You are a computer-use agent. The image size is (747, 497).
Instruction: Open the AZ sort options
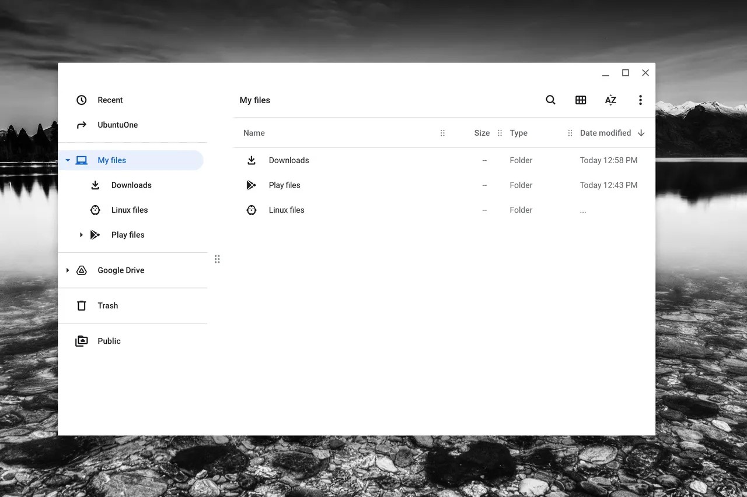tap(610, 100)
